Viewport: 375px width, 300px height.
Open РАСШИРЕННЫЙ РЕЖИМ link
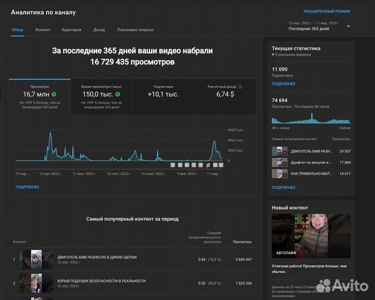point(327,11)
